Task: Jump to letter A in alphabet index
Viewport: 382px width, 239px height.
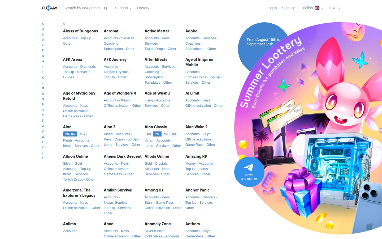Action: click(x=43, y=24)
